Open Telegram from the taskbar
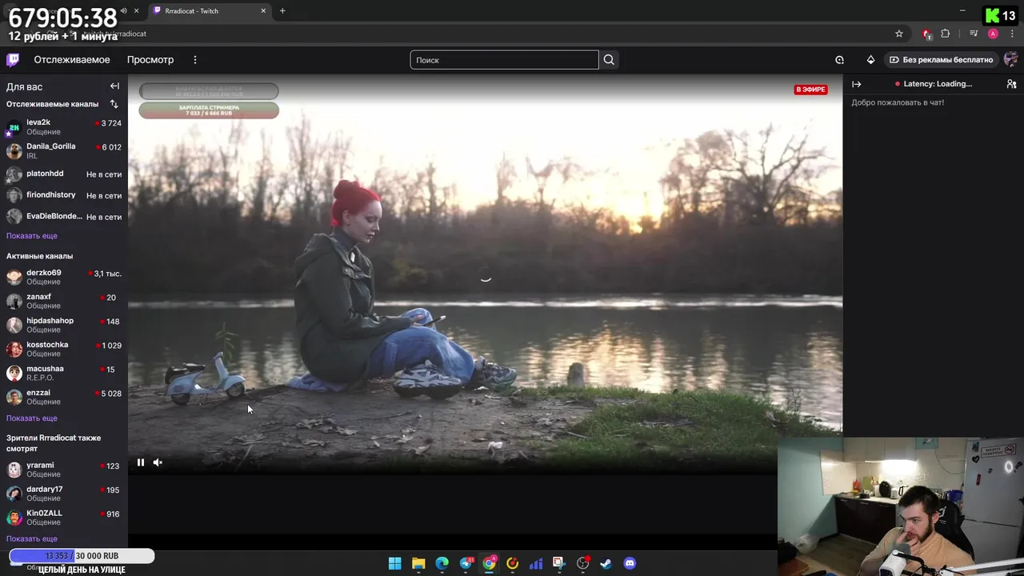The height and width of the screenshot is (576, 1024). pyautogui.click(x=466, y=563)
